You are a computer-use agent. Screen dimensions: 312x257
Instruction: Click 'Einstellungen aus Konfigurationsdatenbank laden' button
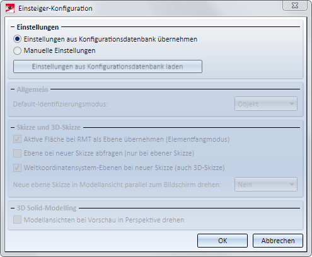(108, 67)
